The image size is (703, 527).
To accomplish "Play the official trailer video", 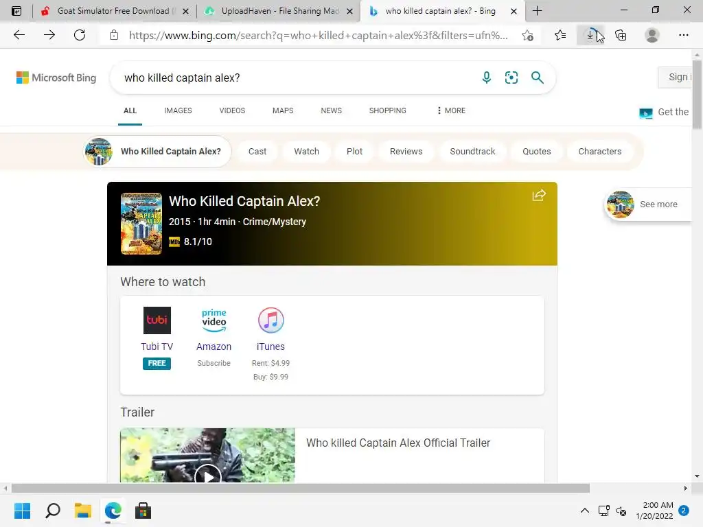I will [x=207, y=476].
